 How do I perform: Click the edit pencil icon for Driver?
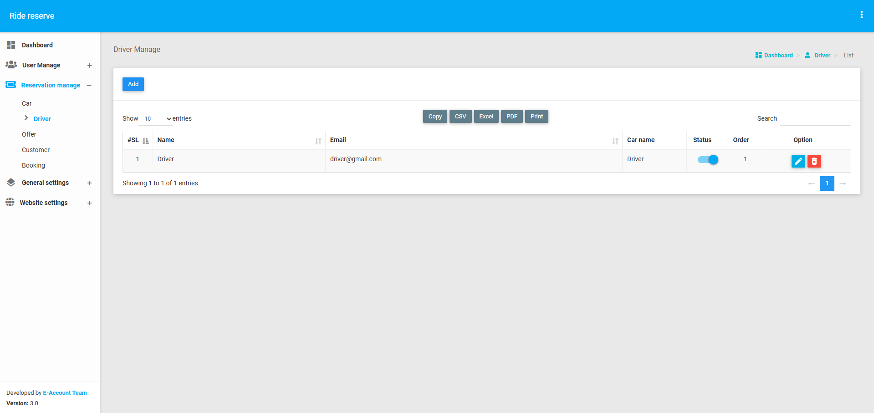tap(798, 161)
